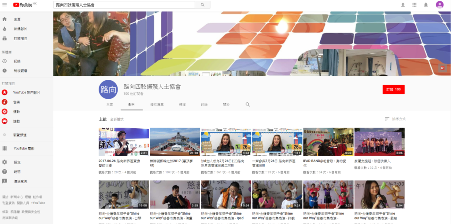The height and width of the screenshot is (224, 451).
Task: Open the hamburger guide menu
Action: coord(4,5)
